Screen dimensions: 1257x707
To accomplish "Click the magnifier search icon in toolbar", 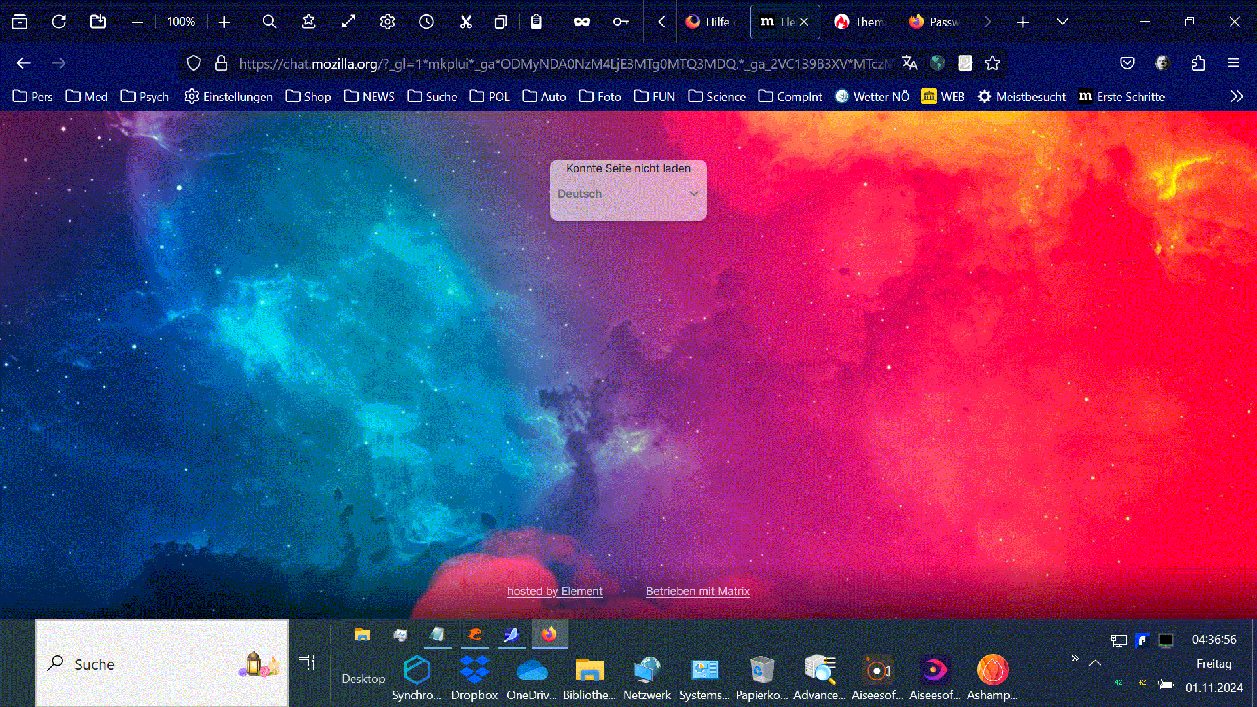I will (269, 22).
